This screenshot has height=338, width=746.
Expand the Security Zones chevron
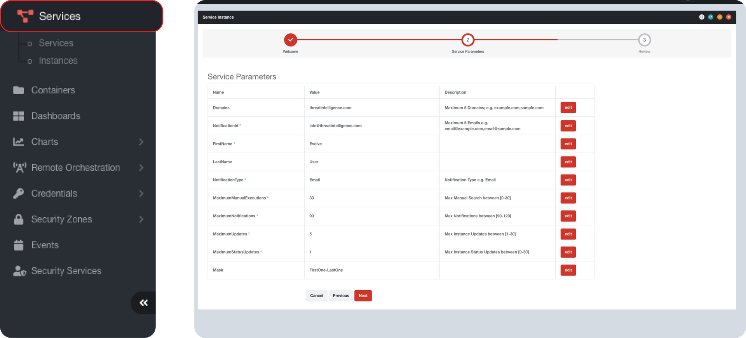(141, 219)
